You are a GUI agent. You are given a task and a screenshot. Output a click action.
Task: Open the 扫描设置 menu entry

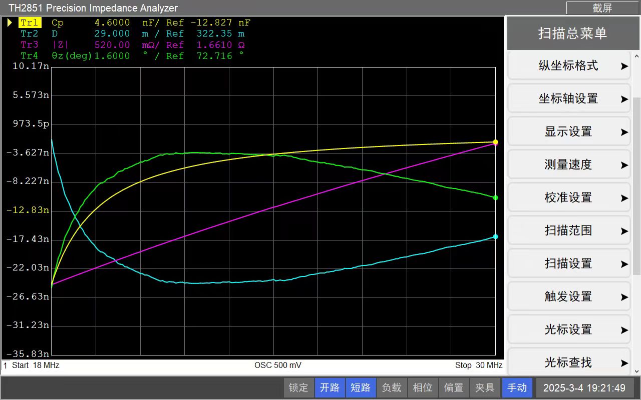[x=569, y=264]
